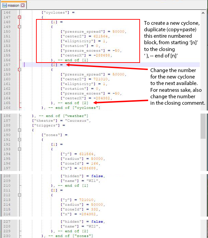Click the '[2] =' text on line 211
This screenshot has width=208, height=238.
[57, 190]
